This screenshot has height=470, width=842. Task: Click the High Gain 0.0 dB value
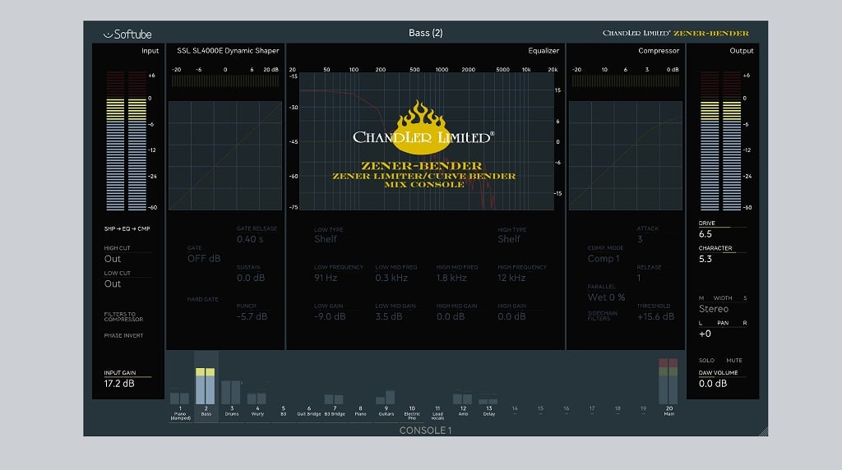[511, 316]
